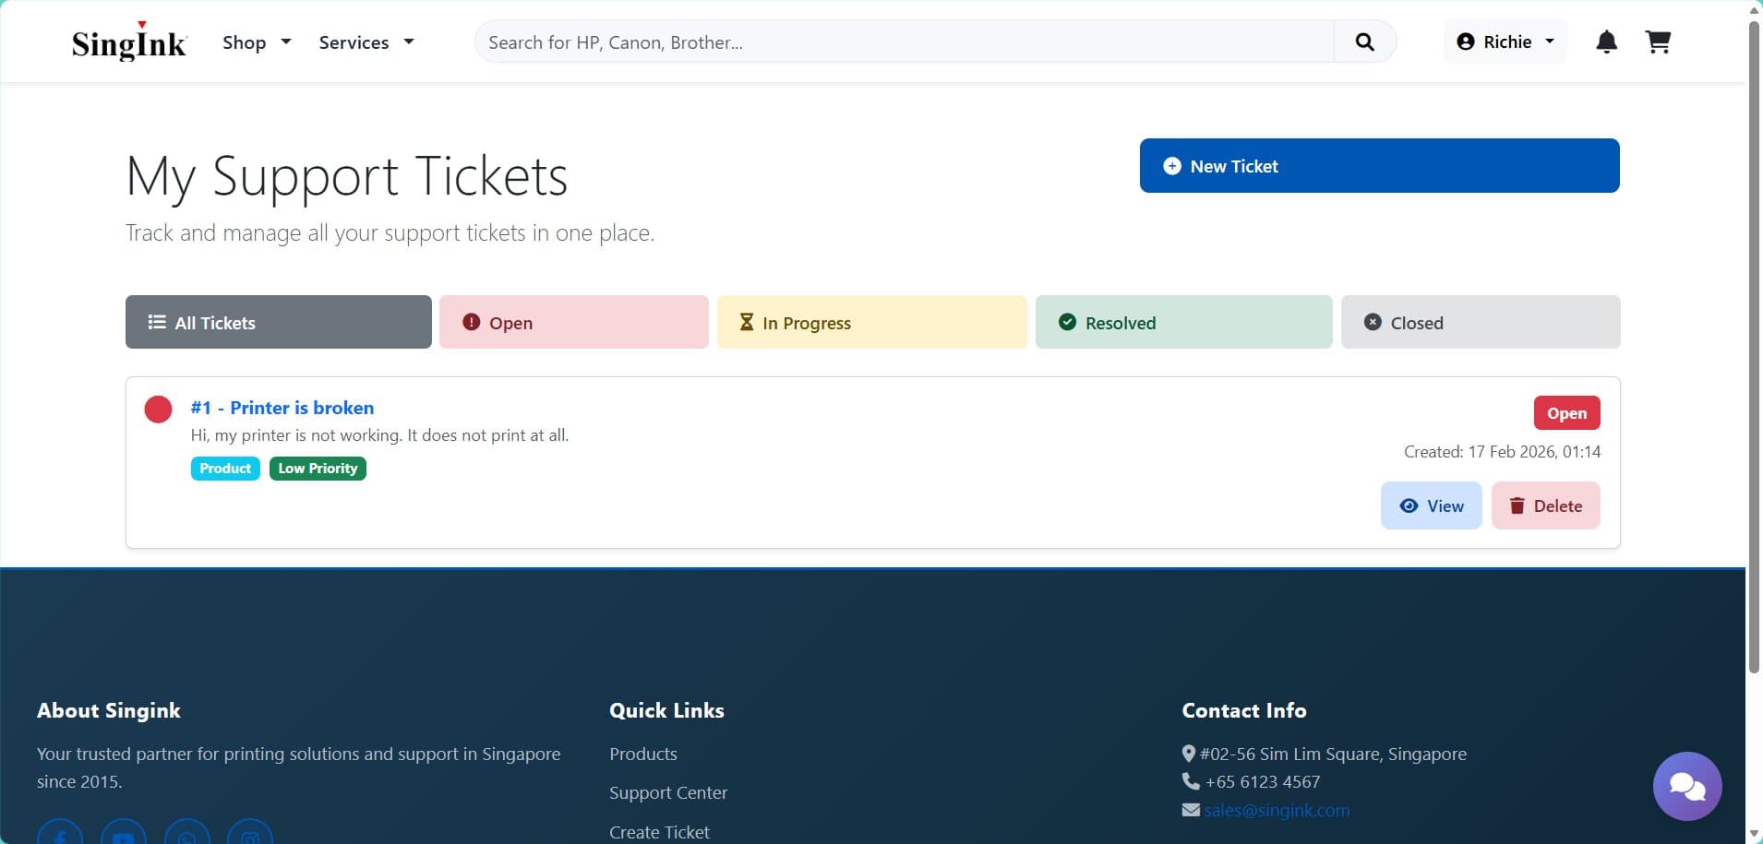Open the Products footer link

[x=643, y=754]
